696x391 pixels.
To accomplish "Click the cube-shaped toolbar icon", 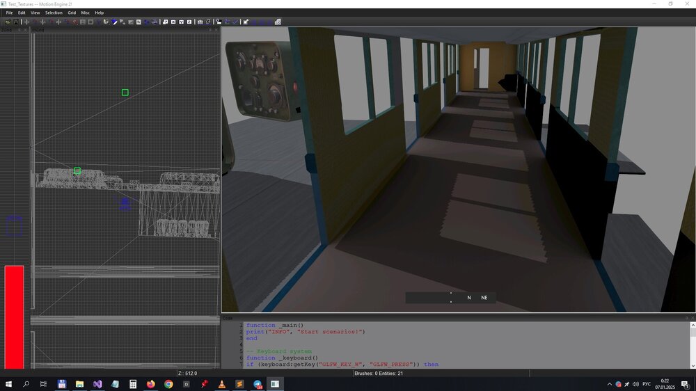I will click(106, 22).
